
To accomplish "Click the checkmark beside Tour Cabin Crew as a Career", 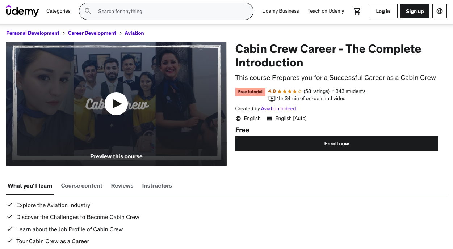I will (x=10, y=241).
